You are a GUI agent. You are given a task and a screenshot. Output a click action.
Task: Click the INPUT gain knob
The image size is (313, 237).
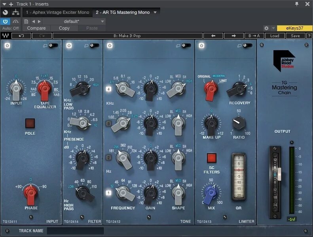click(x=16, y=89)
